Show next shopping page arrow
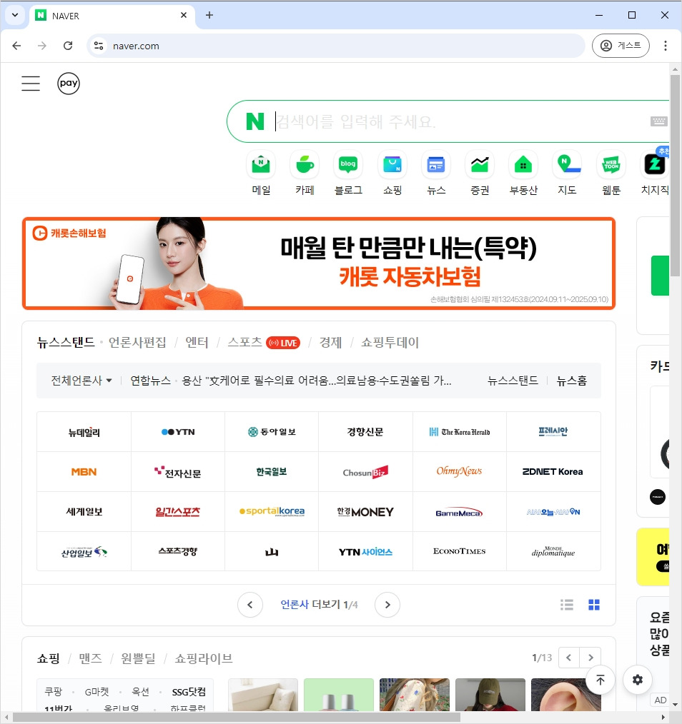 click(x=590, y=658)
